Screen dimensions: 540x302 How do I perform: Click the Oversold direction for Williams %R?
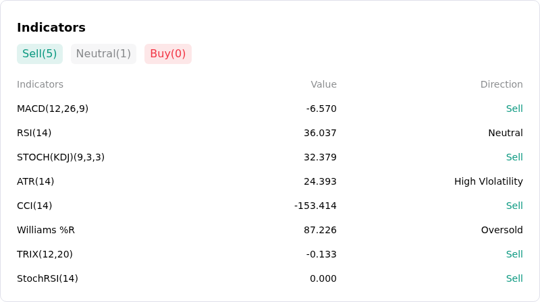pos(502,230)
